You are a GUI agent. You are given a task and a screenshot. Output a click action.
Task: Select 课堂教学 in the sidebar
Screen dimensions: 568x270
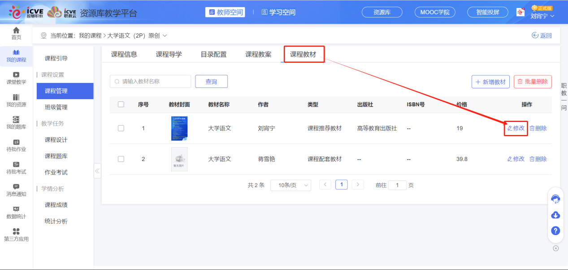click(16, 79)
